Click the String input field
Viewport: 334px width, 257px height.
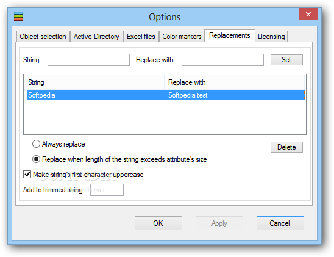coord(88,60)
